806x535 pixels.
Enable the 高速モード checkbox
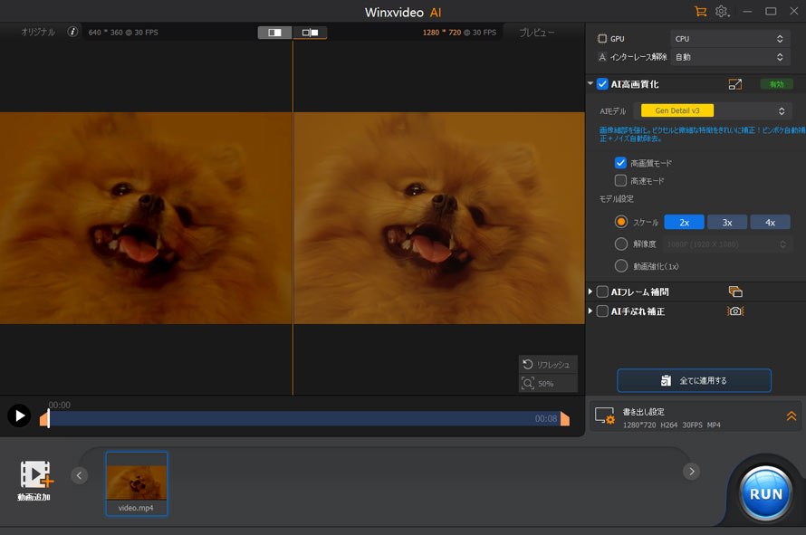click(620, 181)
